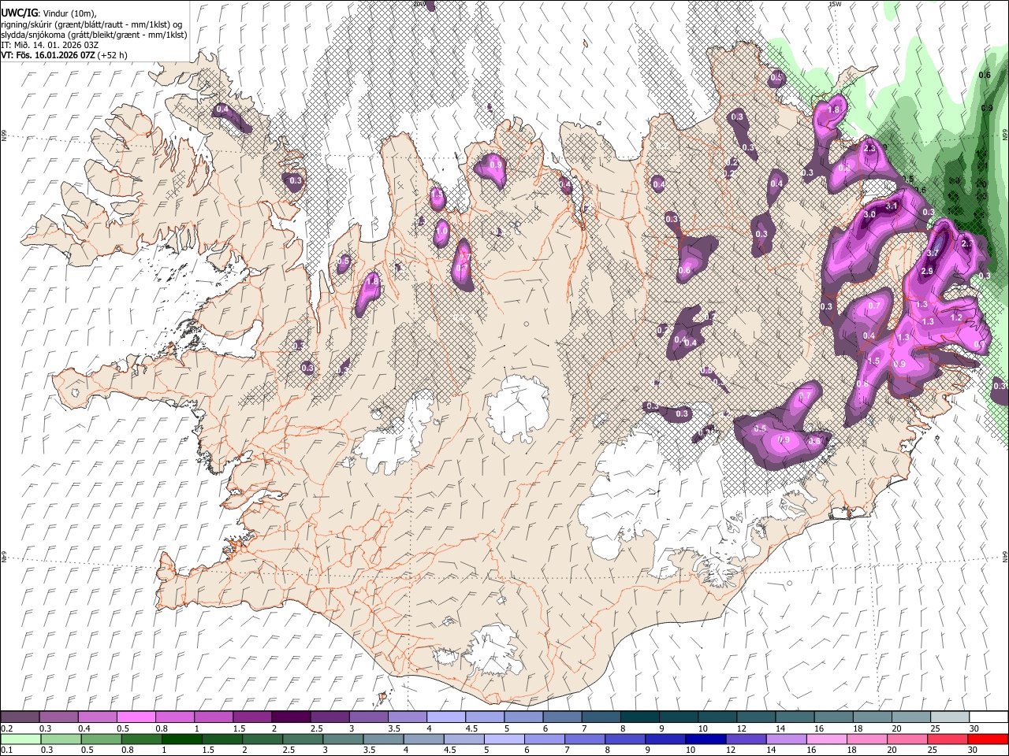
Task: Select the valid time 'VT: Fös. 16.01.2026 07Z'
Action: pyautogui.click(x=49, y=55)
